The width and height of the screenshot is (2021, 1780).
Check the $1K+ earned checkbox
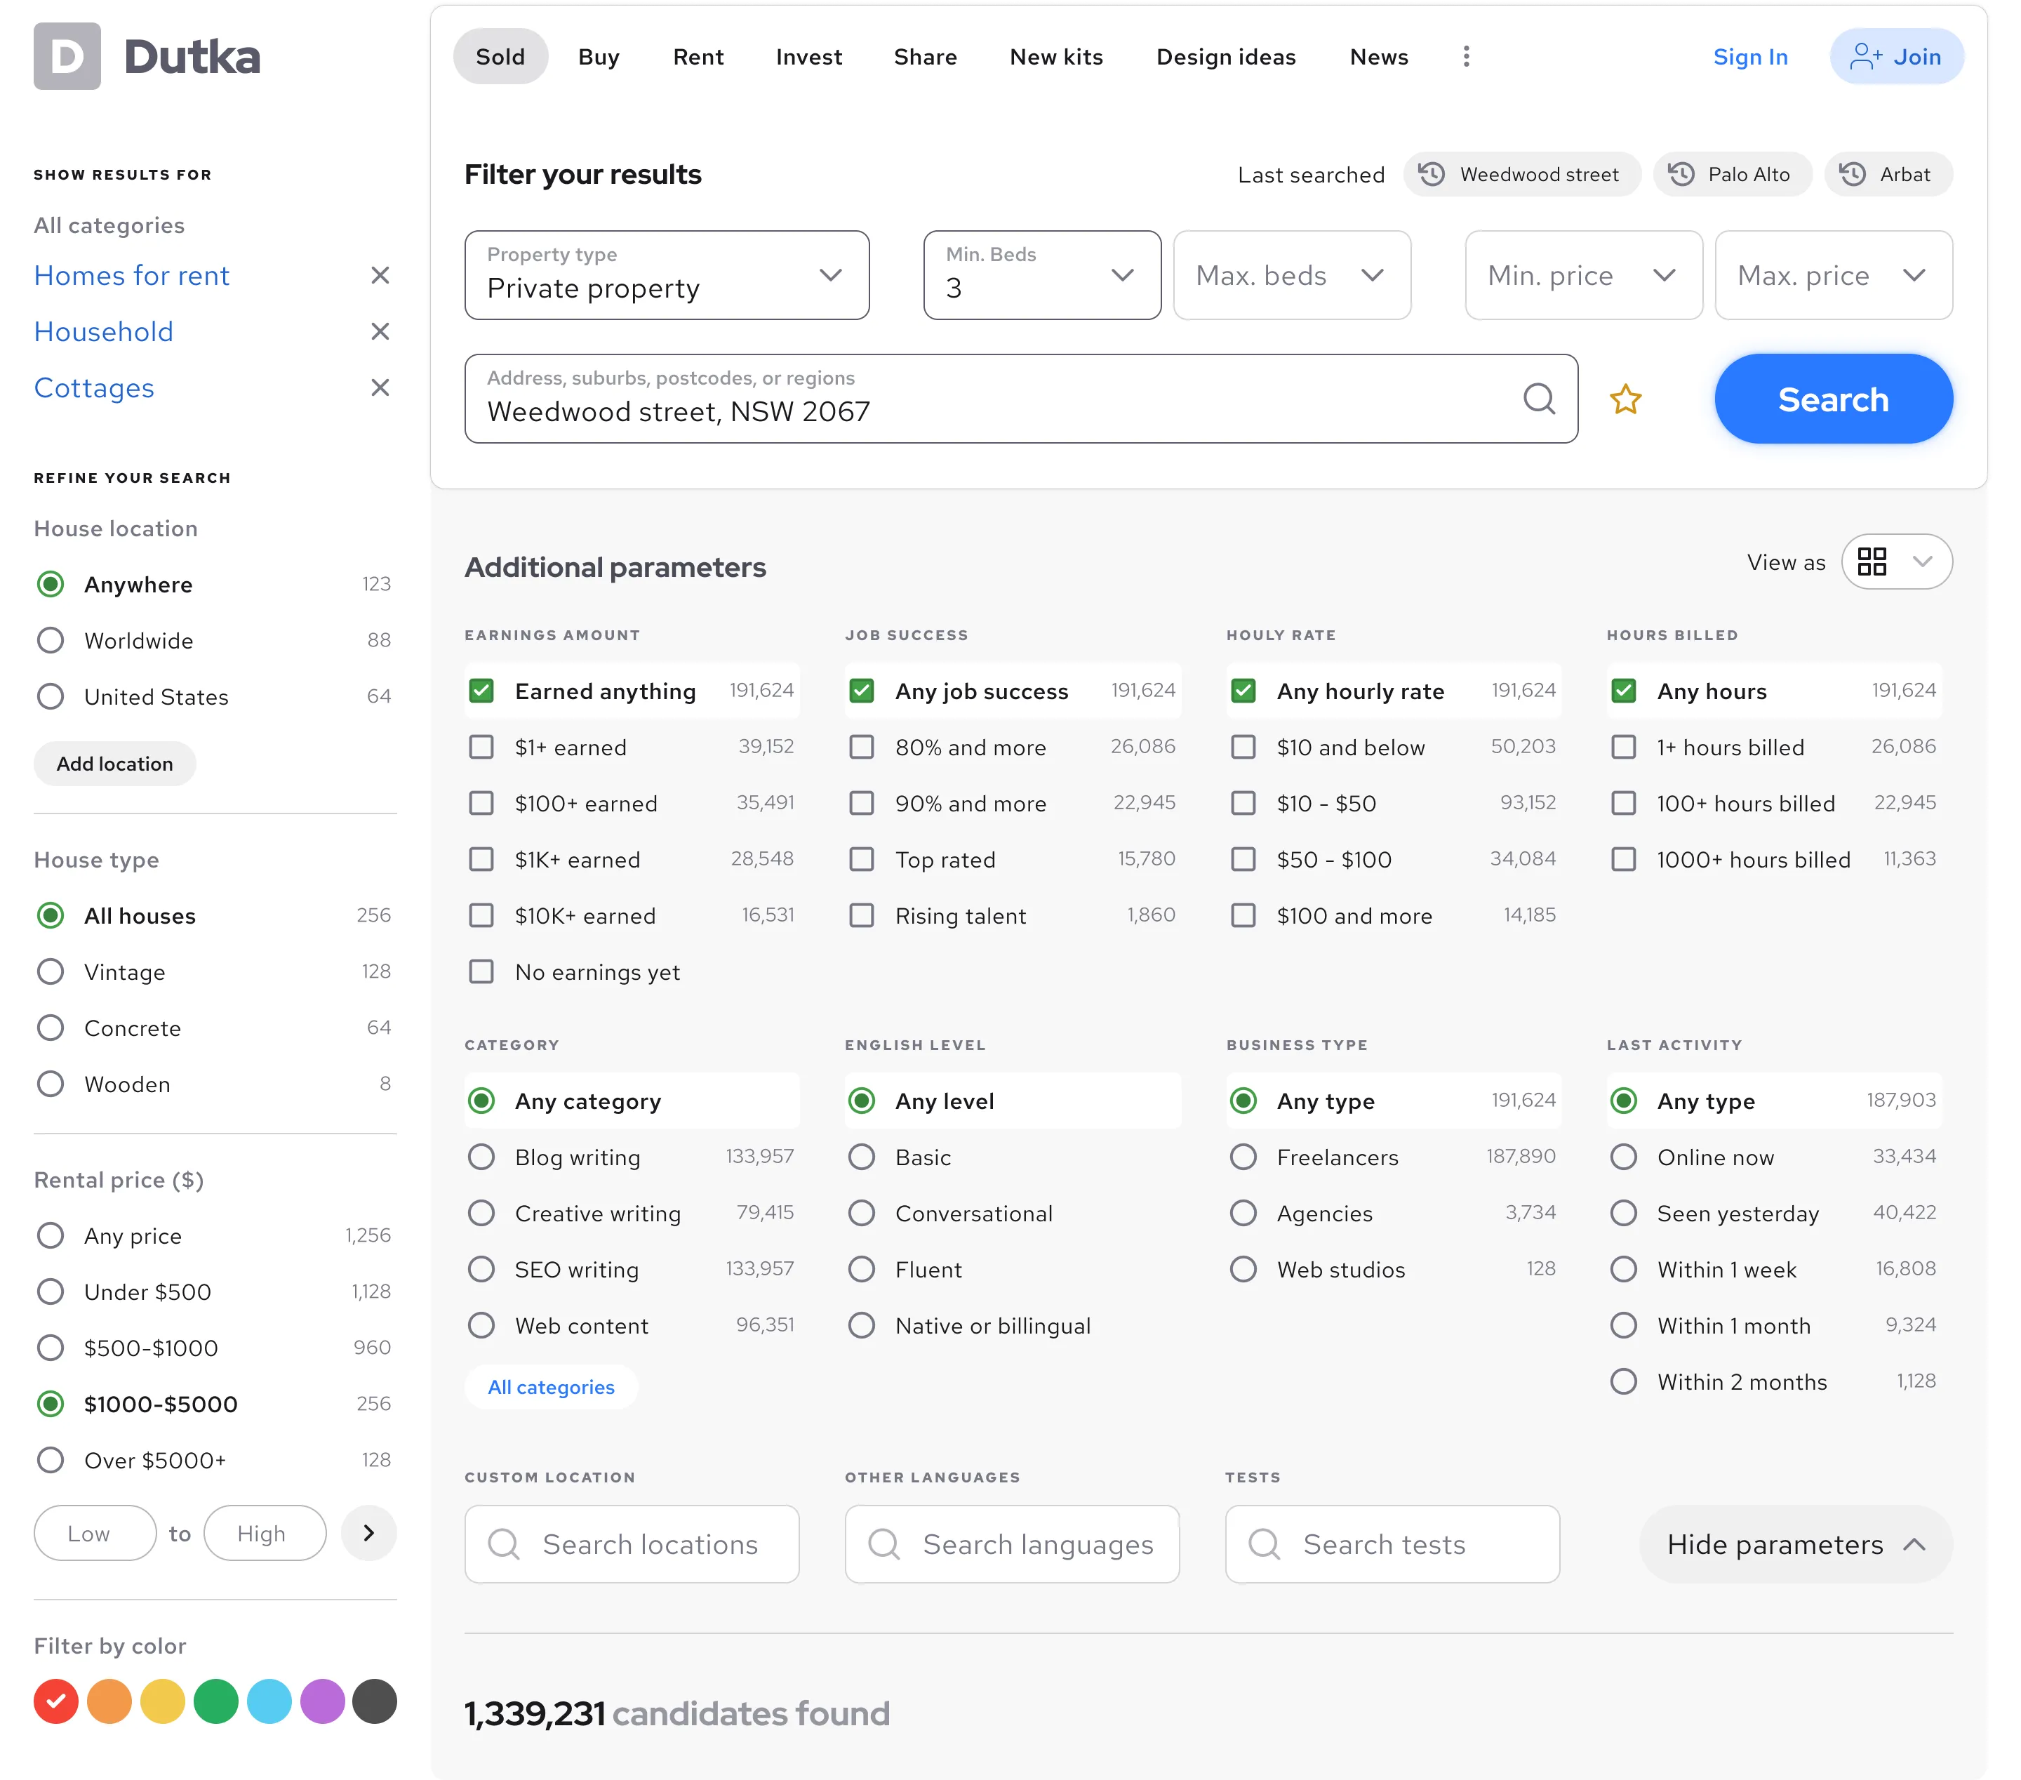[x=481, y=859]
